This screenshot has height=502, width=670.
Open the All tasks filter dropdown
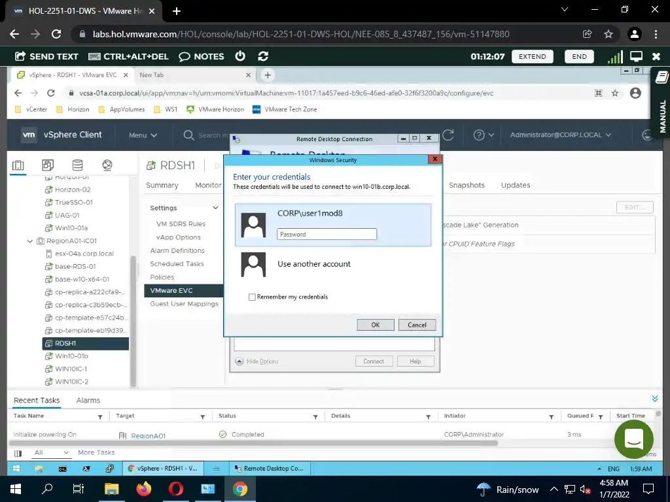click(51, 452)
